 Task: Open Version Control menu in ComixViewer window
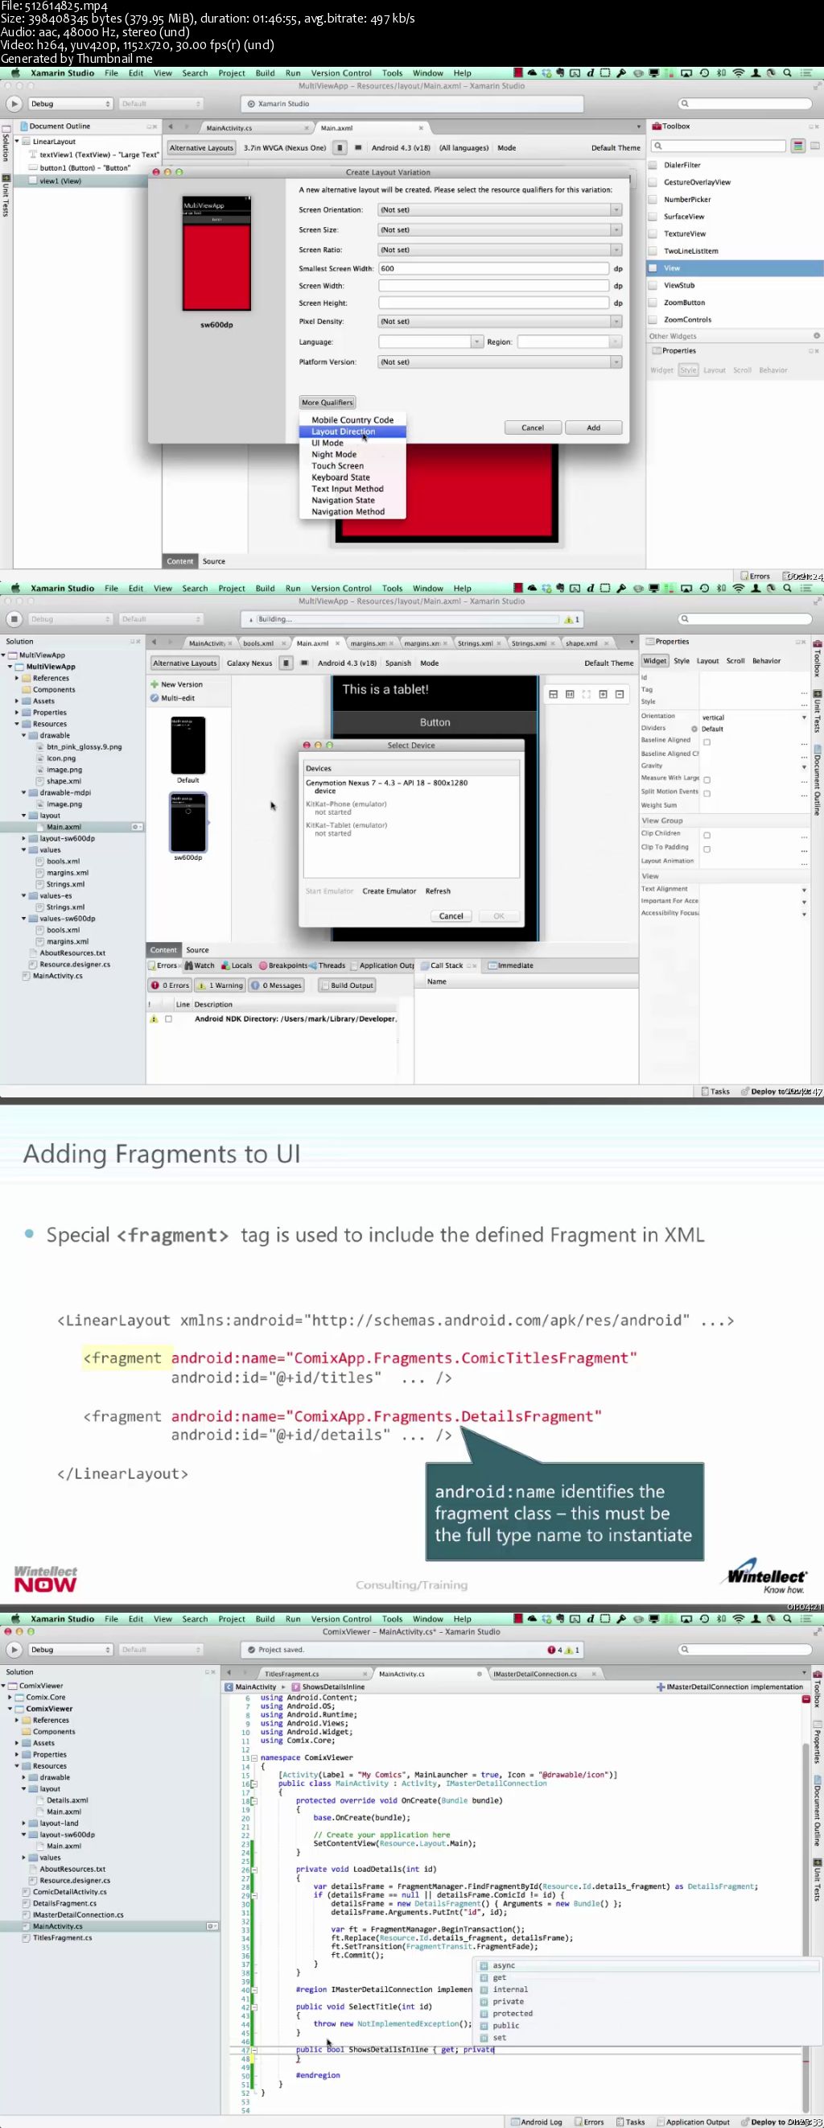tap(341, 1619)
